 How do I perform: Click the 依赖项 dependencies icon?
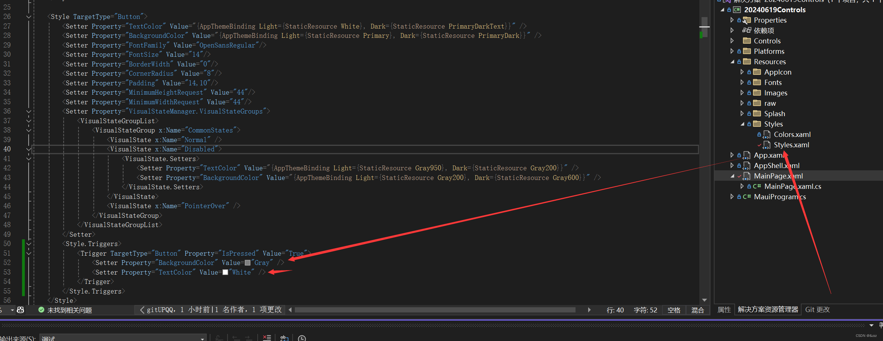pos(747,30)
